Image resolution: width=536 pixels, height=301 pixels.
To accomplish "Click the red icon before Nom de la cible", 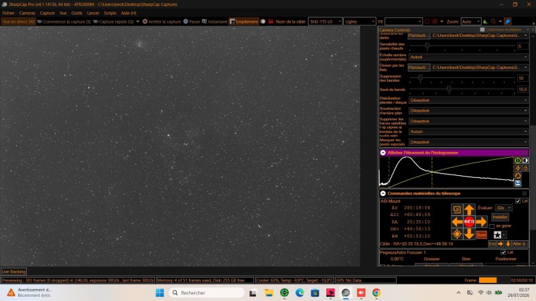I will 271,21.
